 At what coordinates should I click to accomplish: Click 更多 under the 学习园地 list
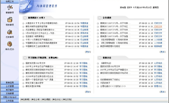pos(88,92)
